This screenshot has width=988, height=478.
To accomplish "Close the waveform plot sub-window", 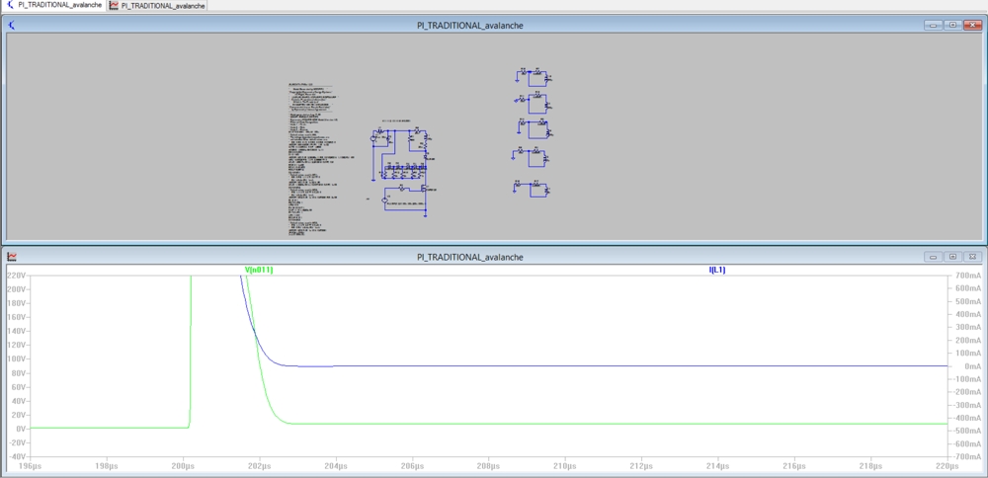I will [x=971, y=257].
